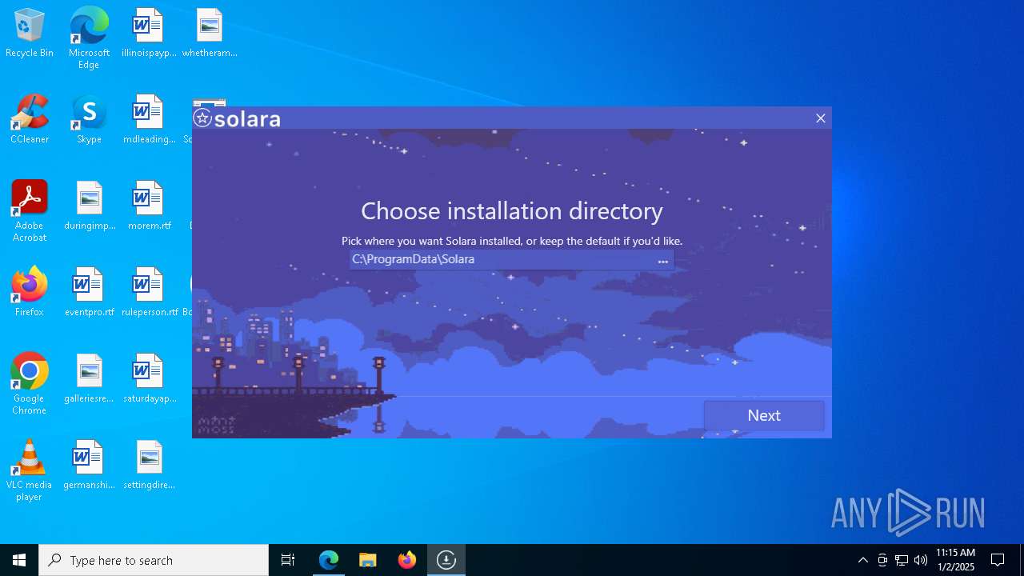Viewport: 1024px width, 576px height.
Task: Open the folder browse ellipsis button
Action: pyautogui.click(x=662, y=260)
